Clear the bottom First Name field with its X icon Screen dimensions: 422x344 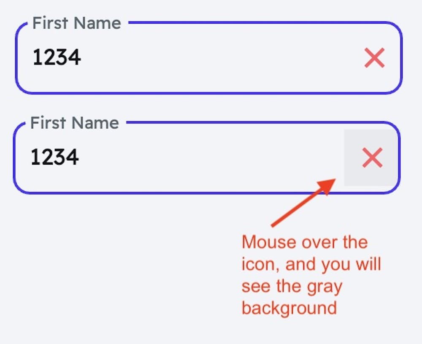tap(372, 158)
